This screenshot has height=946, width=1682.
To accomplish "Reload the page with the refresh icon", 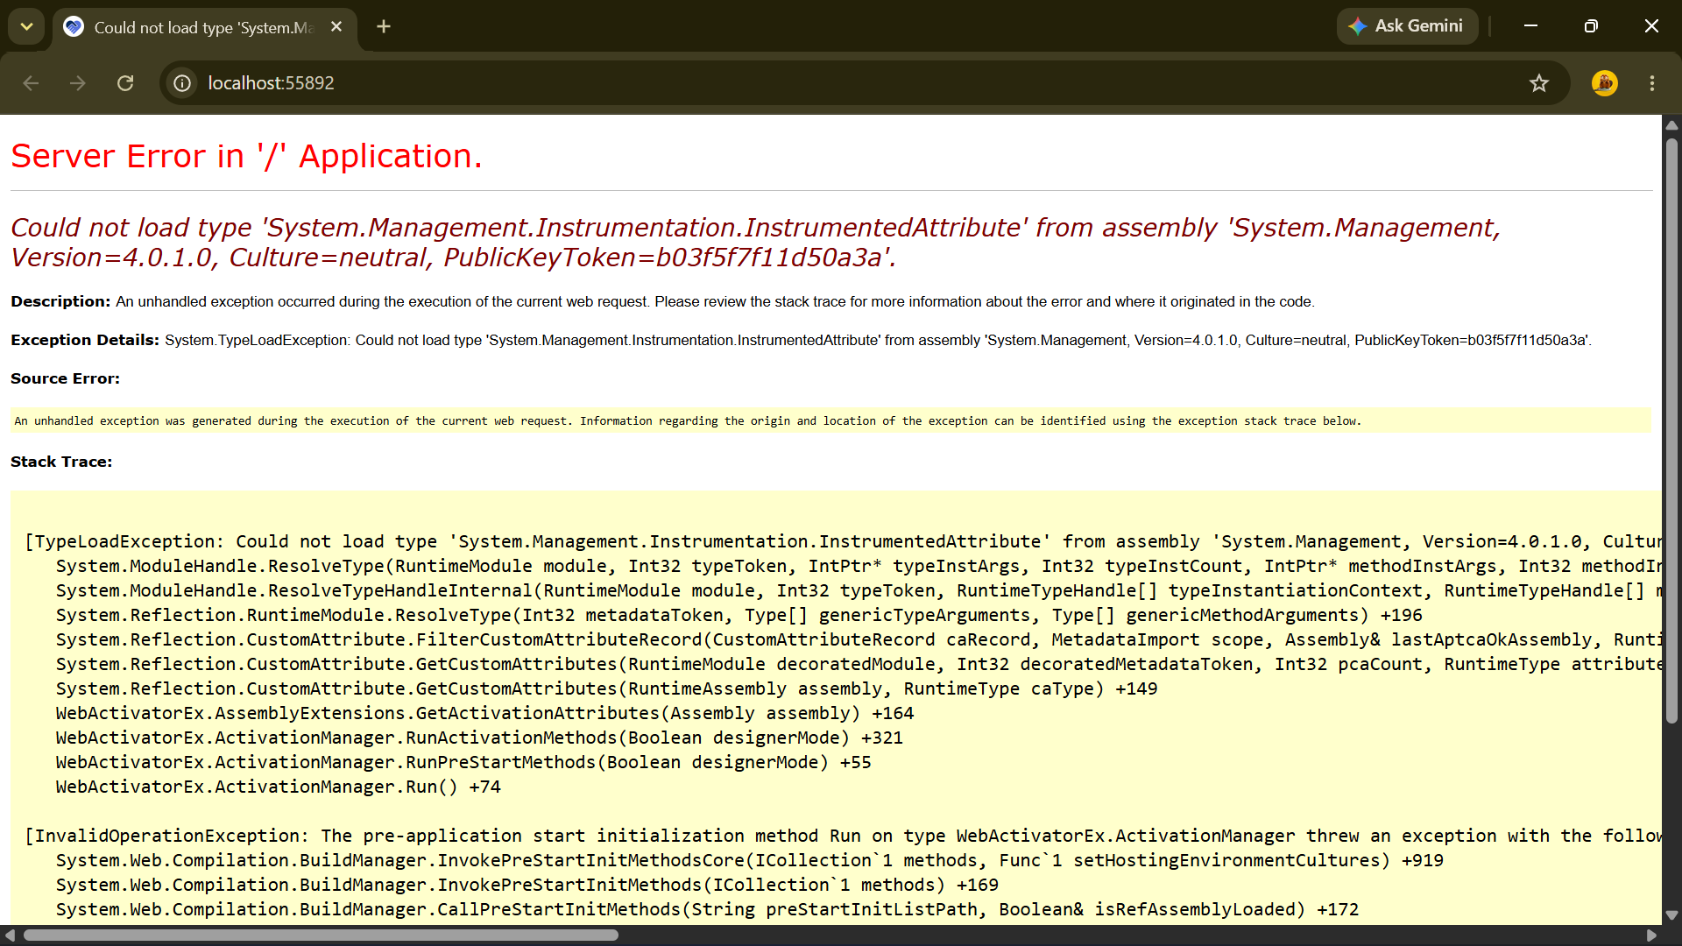I will [x=125, y=83].
